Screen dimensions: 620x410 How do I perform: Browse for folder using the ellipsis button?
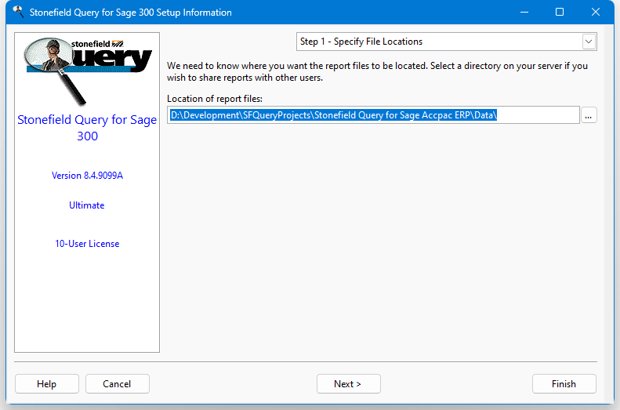click(589, 115)
